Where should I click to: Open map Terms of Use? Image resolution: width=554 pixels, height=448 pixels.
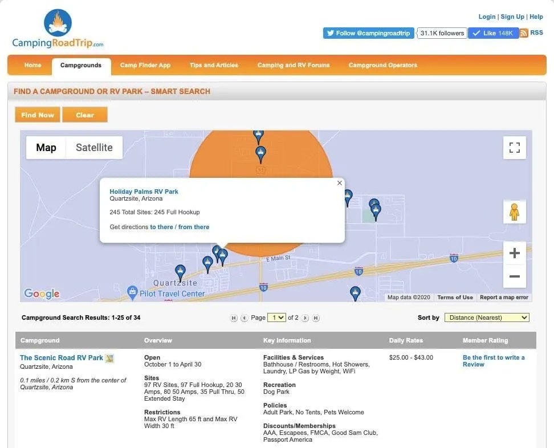pos(455,298)
